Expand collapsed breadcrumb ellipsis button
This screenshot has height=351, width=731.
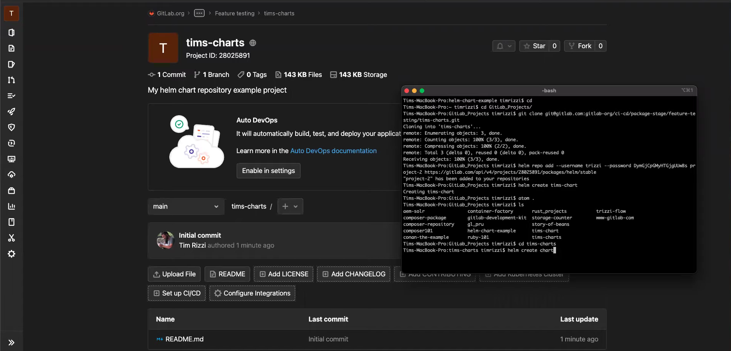[x=199, y=13]
